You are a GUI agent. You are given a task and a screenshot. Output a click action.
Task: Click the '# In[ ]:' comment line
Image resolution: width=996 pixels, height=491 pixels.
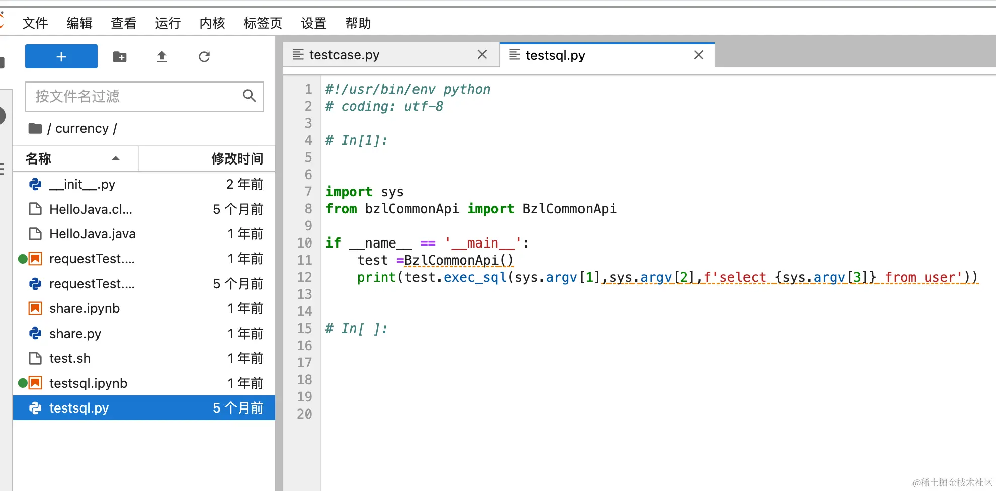pyautogui.click(x=357, y=329)
